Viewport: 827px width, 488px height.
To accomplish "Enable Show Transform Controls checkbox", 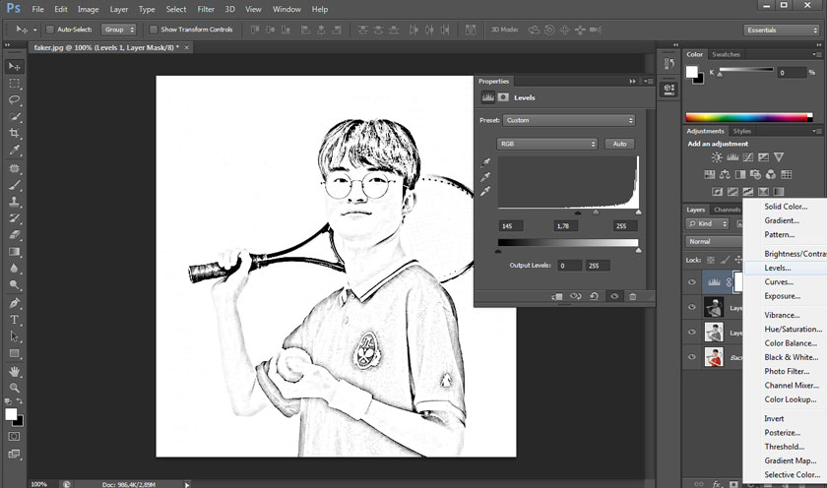I will 153,30.
